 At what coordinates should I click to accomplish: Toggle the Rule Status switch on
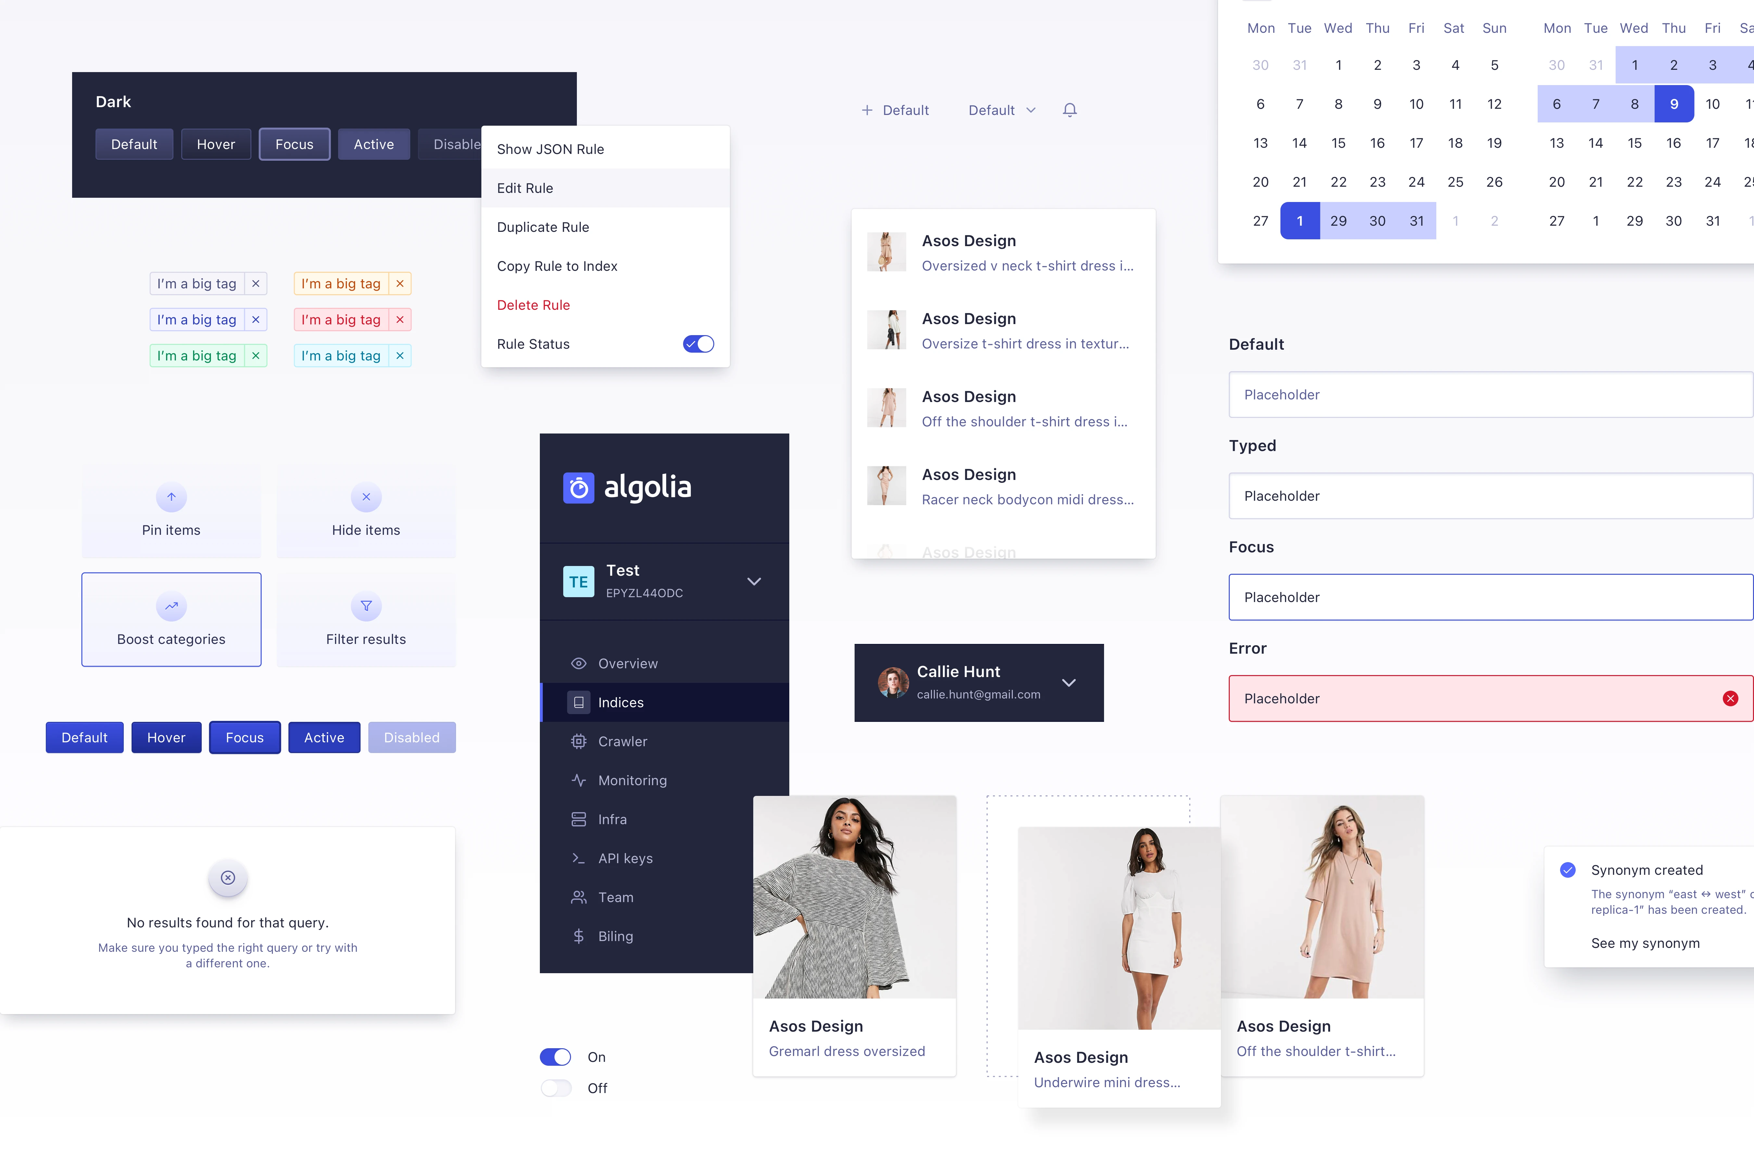tap(698, 343)
